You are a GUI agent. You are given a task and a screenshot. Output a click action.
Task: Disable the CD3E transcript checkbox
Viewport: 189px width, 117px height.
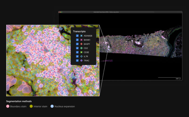(77, 52)
